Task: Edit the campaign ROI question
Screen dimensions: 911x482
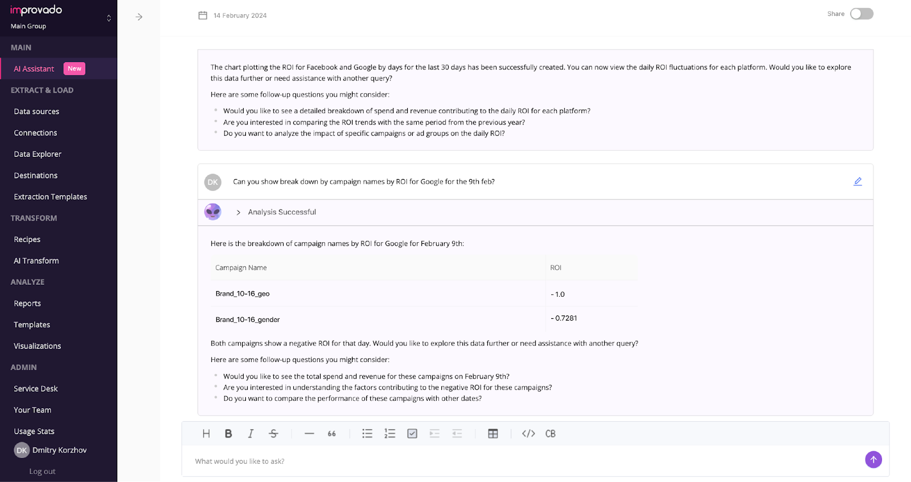Action: pos(857,181)
